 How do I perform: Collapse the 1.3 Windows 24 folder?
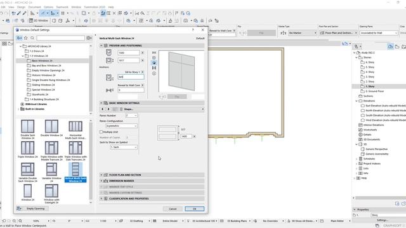click(x=23, y=56)
